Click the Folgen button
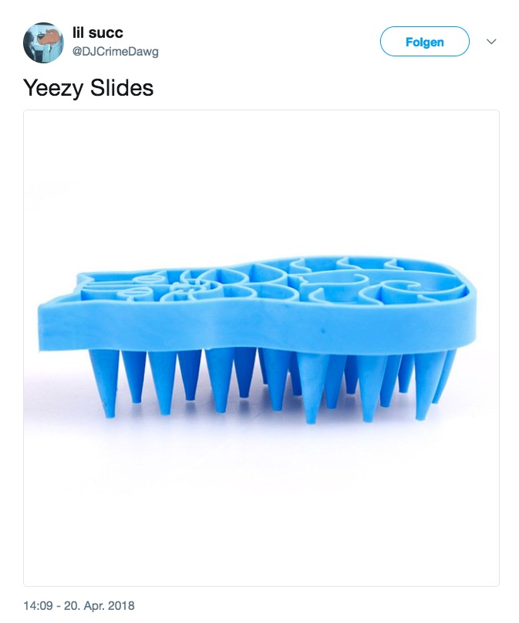Screen dimensions: 519x623 pyautogui.click(x=425, y=42)
